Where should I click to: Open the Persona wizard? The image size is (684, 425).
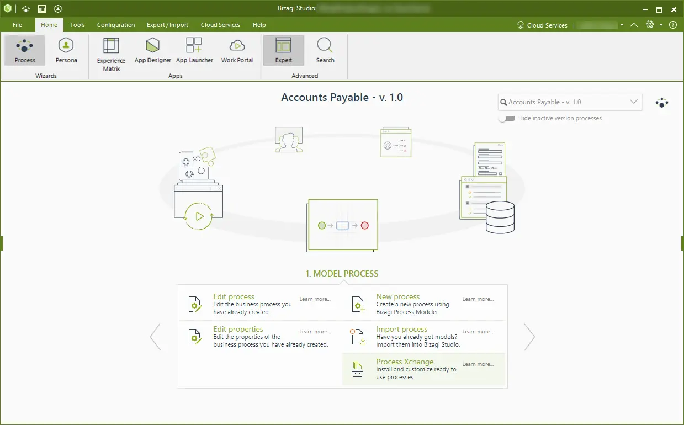(66, 50)
